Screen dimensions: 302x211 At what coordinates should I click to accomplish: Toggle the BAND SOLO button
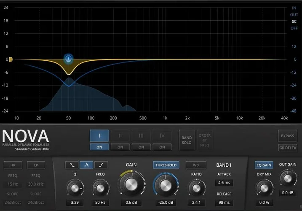point(187,140)
